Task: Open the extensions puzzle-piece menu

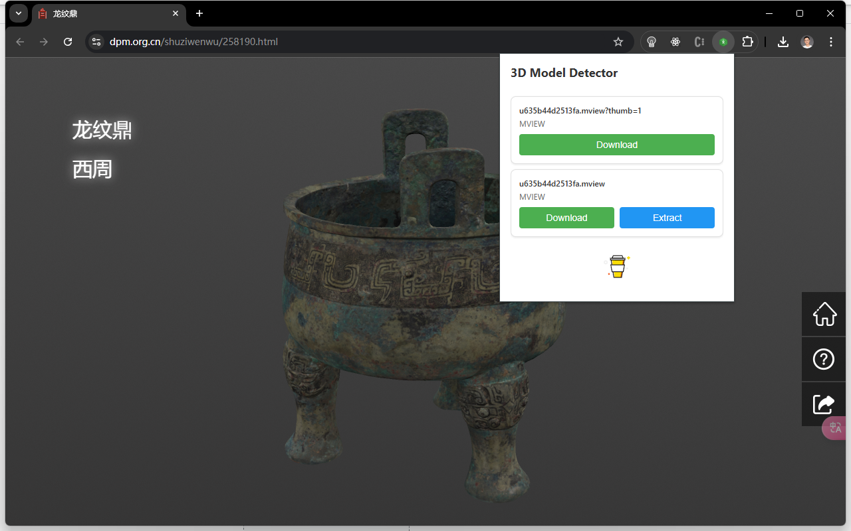Action: (747, 41)
